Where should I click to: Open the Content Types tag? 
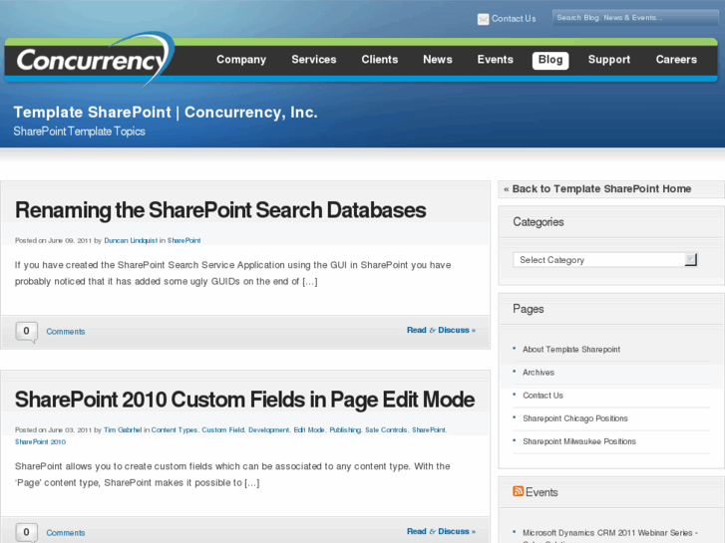click(175, 429)
